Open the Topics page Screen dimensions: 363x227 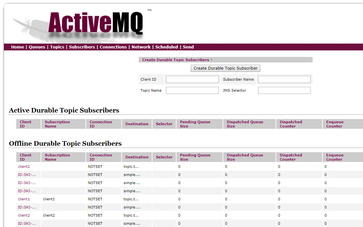(57, 47)
